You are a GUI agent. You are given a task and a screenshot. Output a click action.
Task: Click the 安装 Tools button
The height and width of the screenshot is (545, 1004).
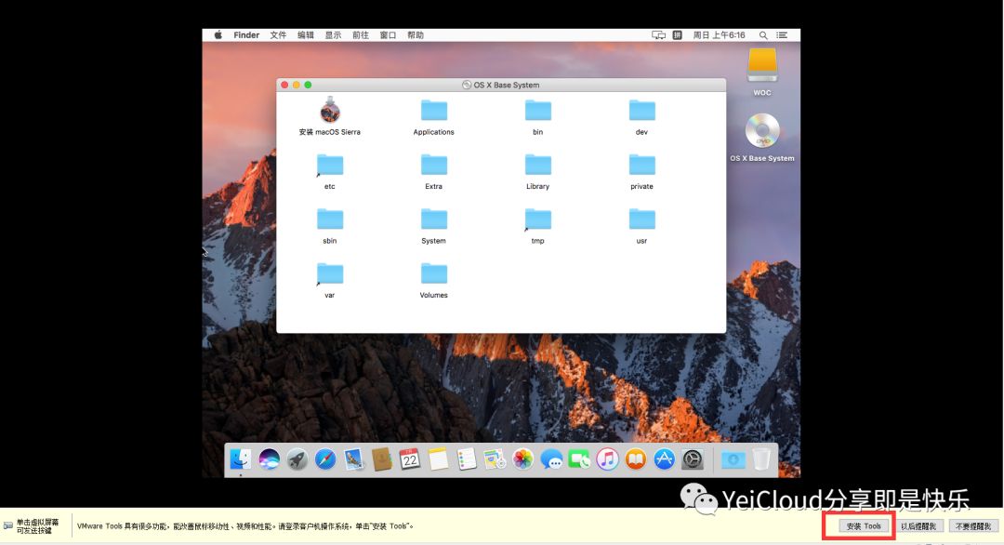pyautogui.click(x=864, y=526)
